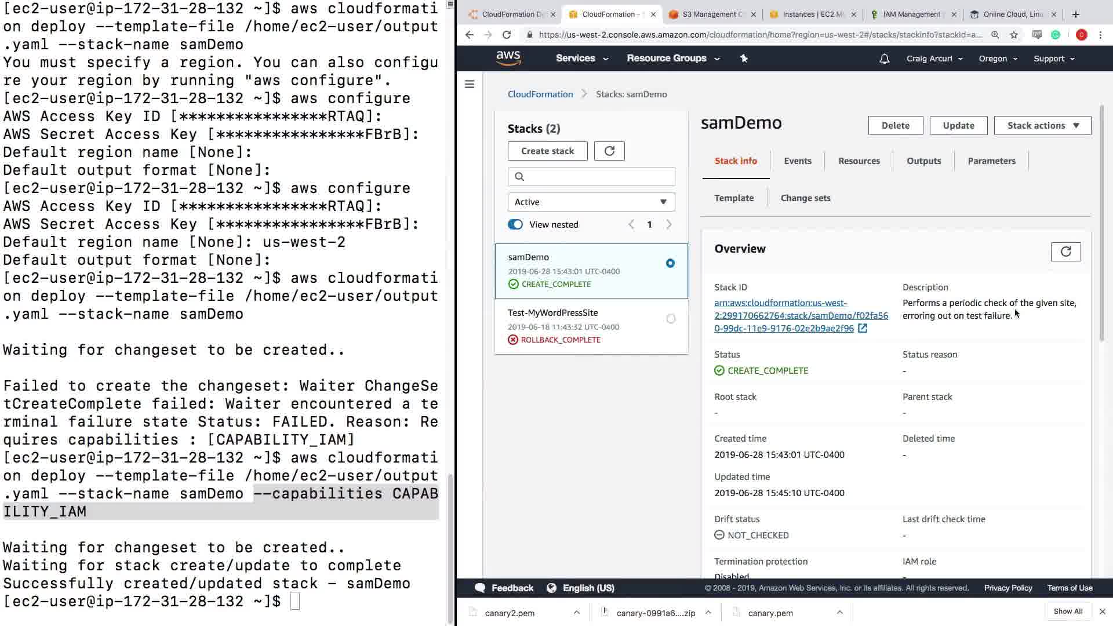Refresh the Overview panel
The height and width of the screenshot is (626, 1113).
click(1065, 252)
